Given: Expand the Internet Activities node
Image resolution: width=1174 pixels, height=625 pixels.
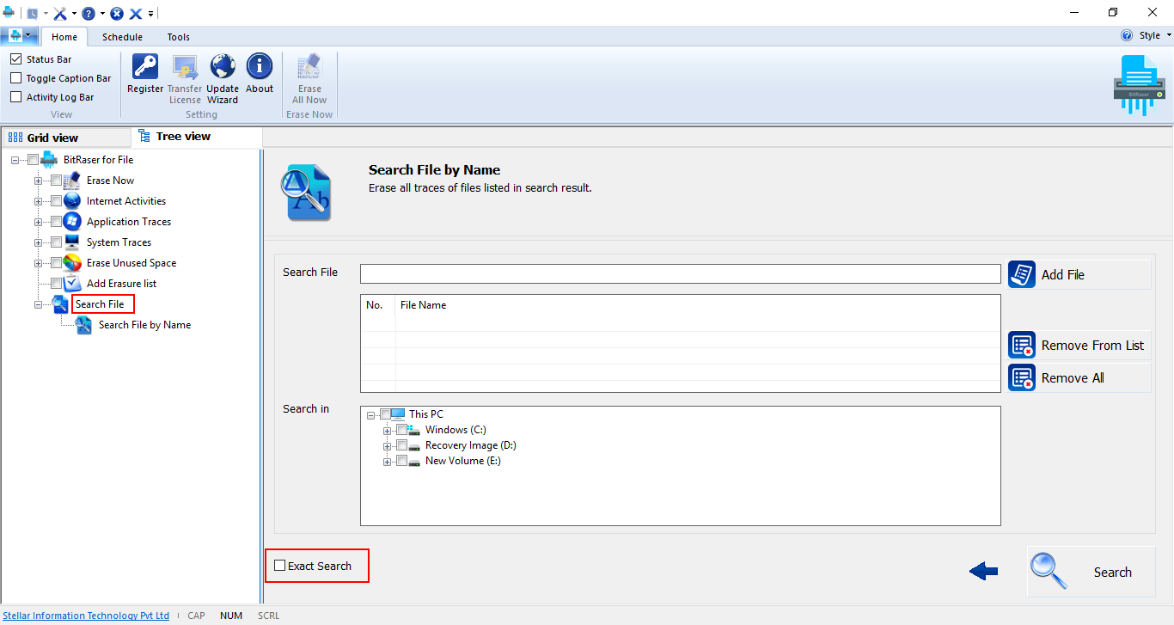Looking at the screenshot, I should 38,201.
